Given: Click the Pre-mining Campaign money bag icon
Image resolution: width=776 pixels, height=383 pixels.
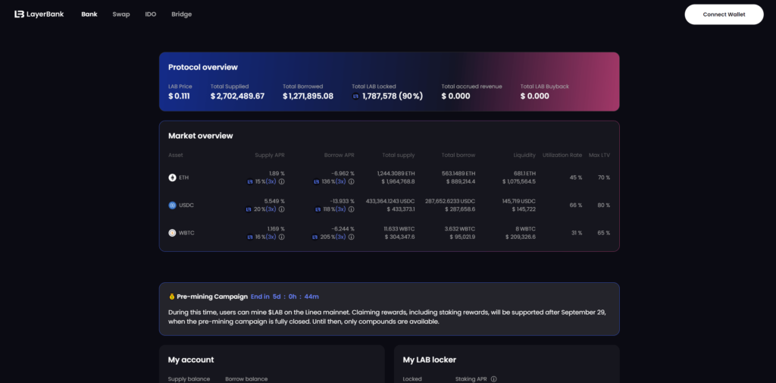Looking at the screenshot, I should coord(172,297).
